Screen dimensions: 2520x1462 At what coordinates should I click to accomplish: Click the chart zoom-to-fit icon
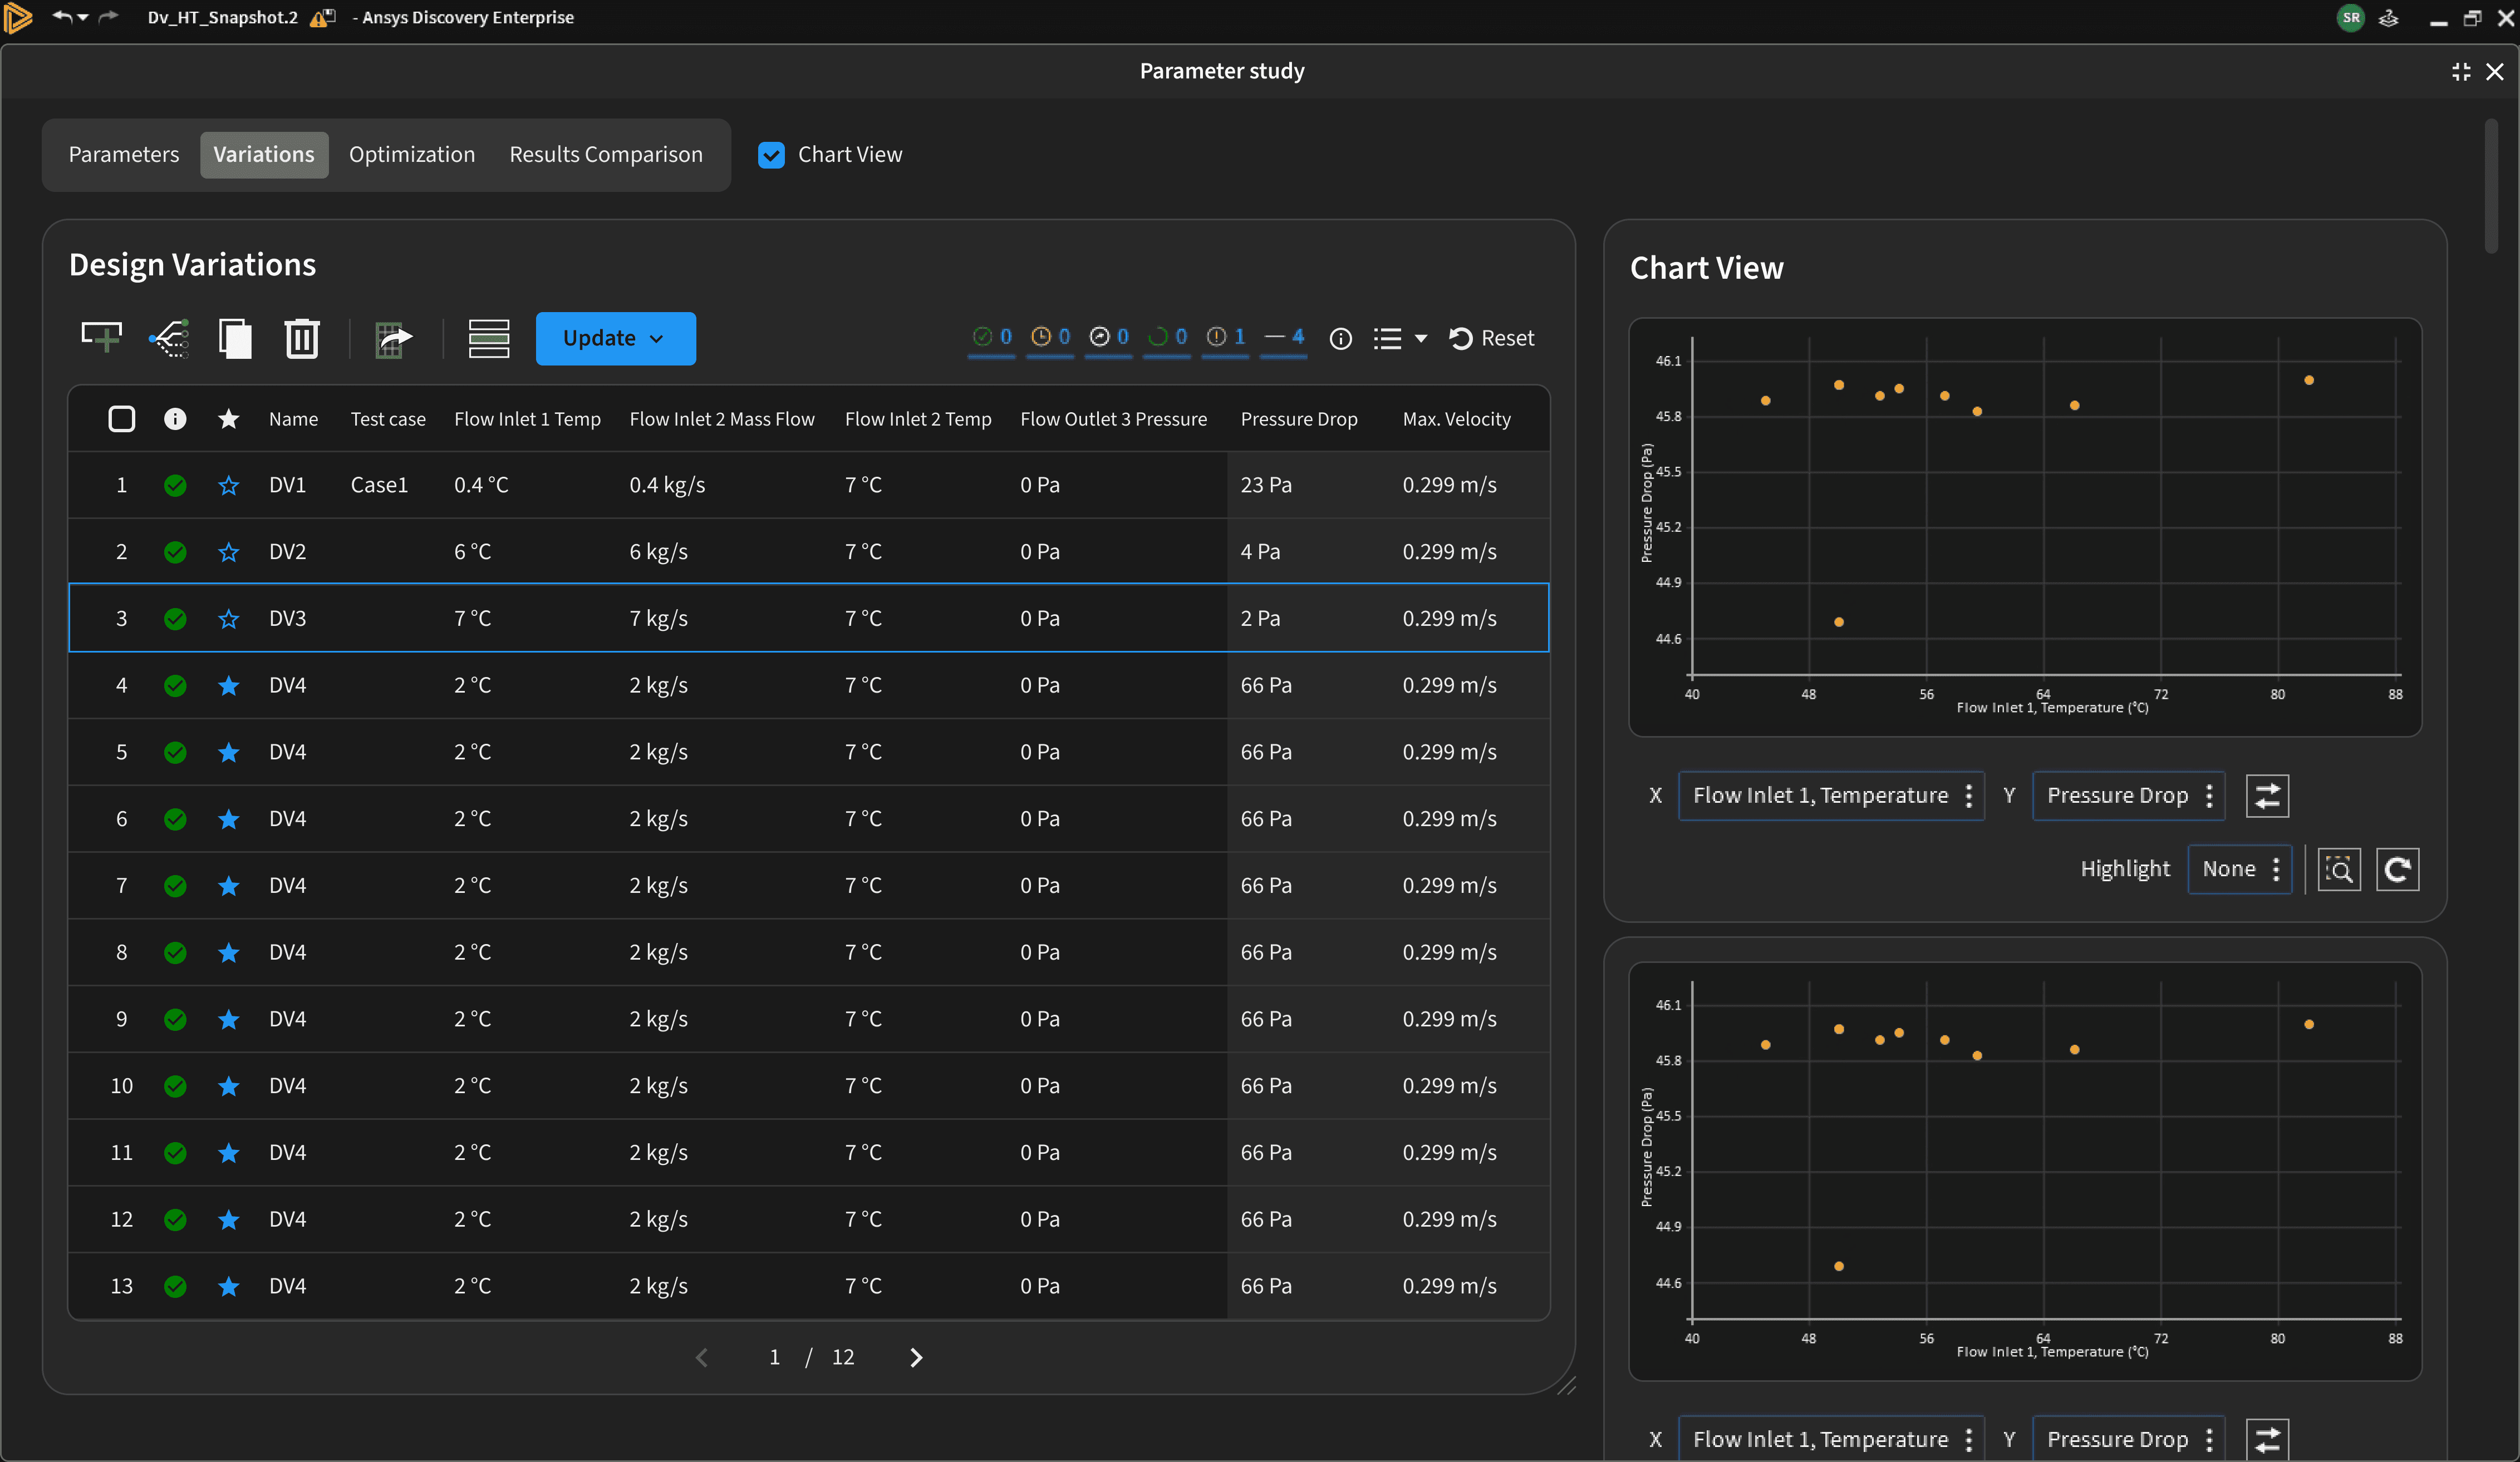[x=2339, y=870]
